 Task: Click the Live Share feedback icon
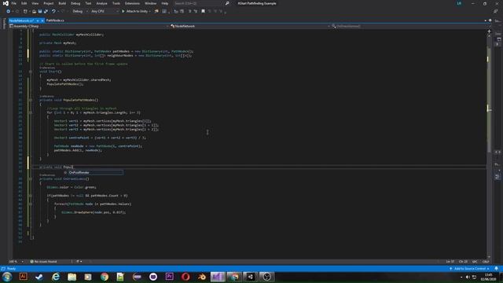pyautogui.click(x=496, y=11)
